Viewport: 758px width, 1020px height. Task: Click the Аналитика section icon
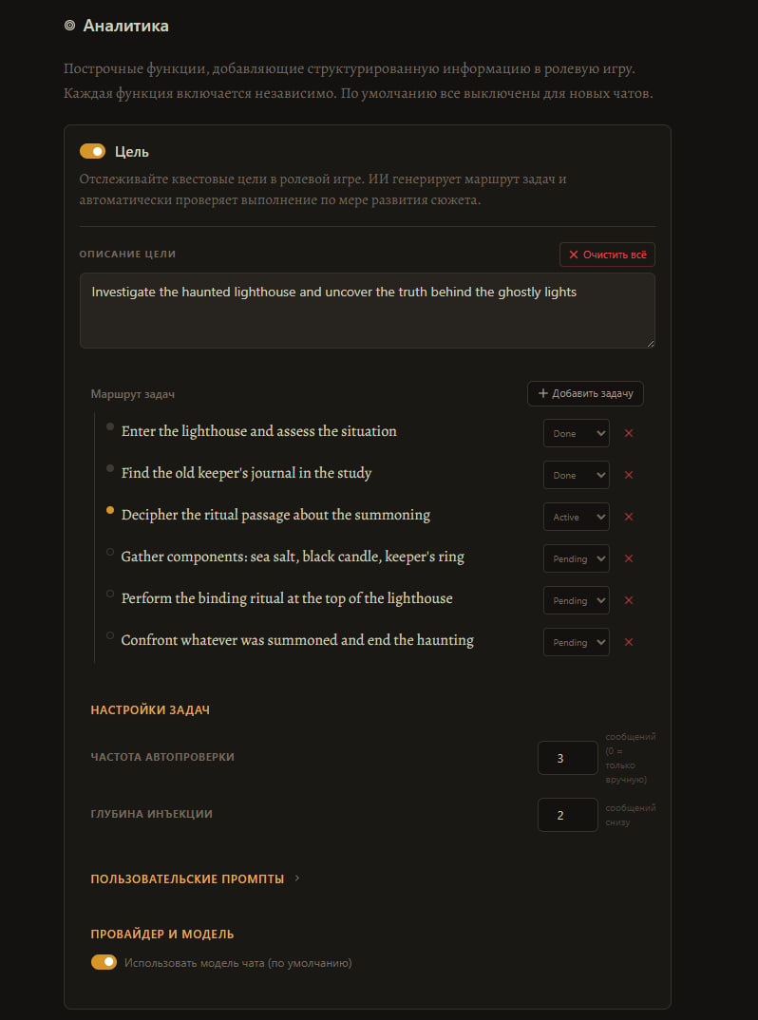point(69,26)
